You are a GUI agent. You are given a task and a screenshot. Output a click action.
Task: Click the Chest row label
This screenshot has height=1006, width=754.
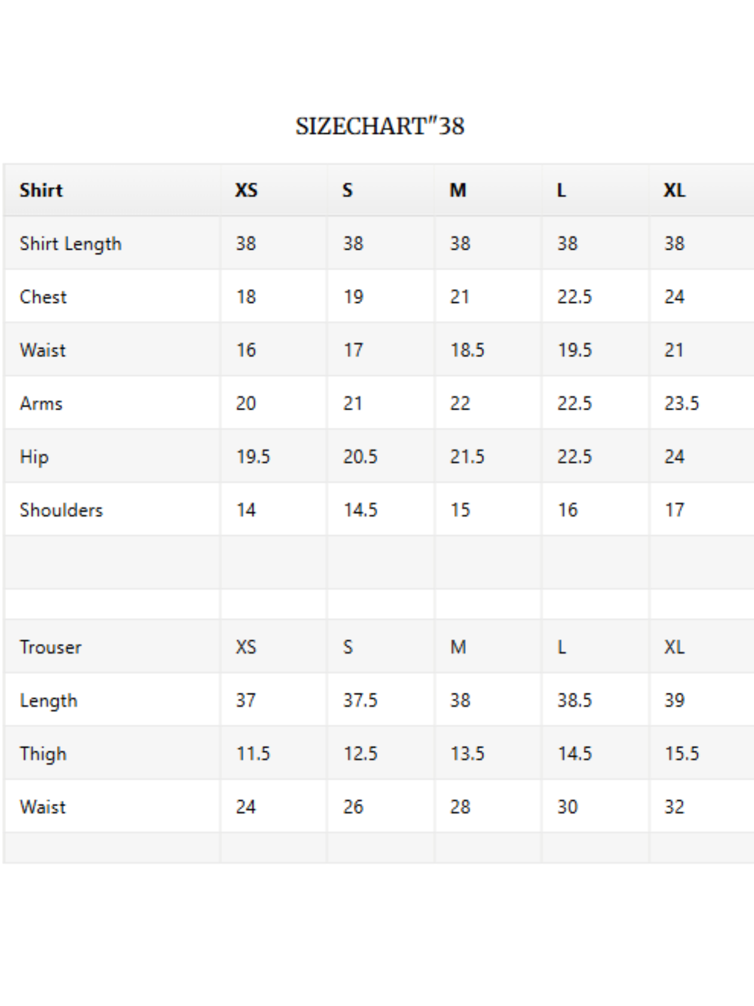43,297
